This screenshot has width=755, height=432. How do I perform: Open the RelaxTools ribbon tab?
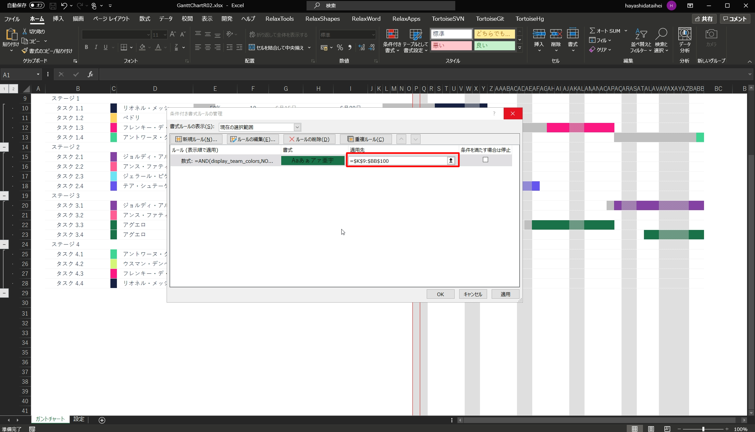(x=279, y=19)
